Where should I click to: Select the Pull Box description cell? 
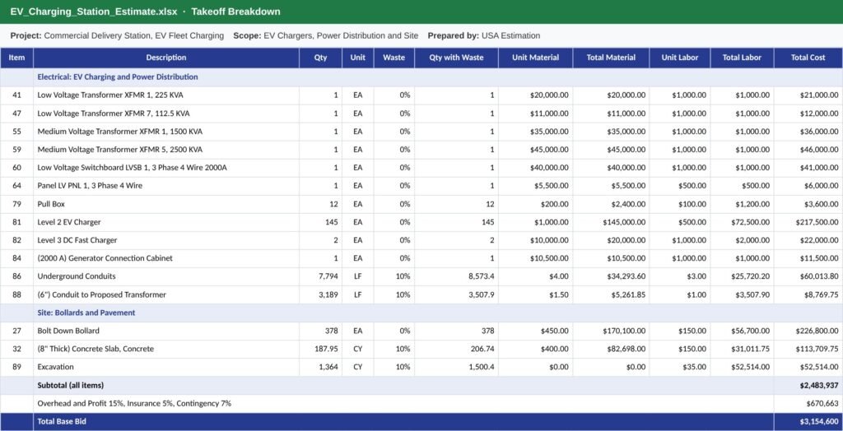(166, 204)
